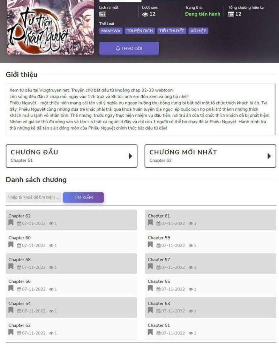Click the eye icon under Lượt xem

point(145,14)
